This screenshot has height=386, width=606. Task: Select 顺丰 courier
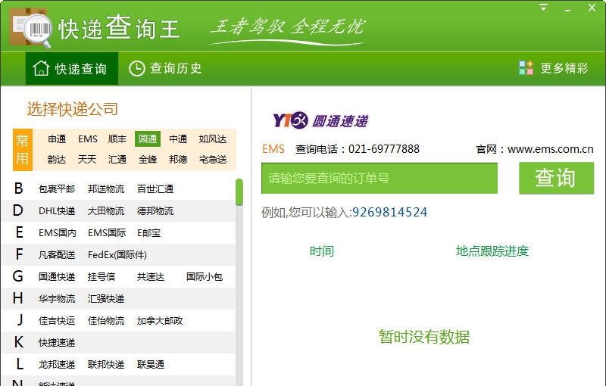117,139
